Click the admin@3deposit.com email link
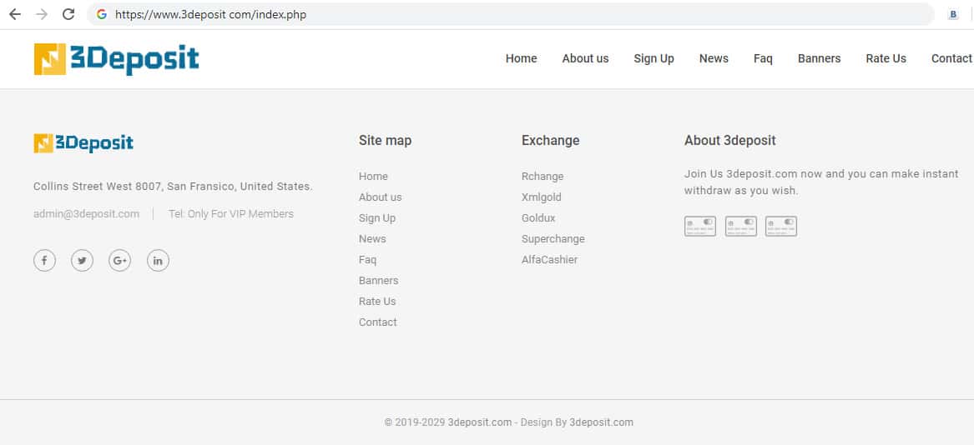Image resolution: width=974 pixels, height=445 pixels. tap(86, 214)
